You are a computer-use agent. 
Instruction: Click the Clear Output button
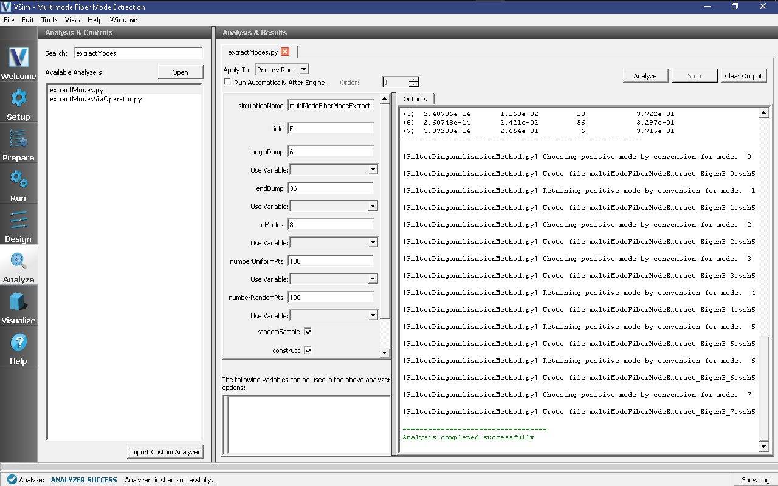pyautogui.click(x=743, y=76)
